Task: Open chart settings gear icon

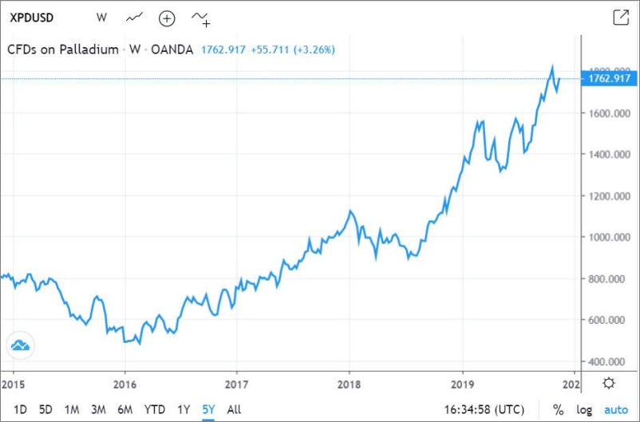Action: 609,383
